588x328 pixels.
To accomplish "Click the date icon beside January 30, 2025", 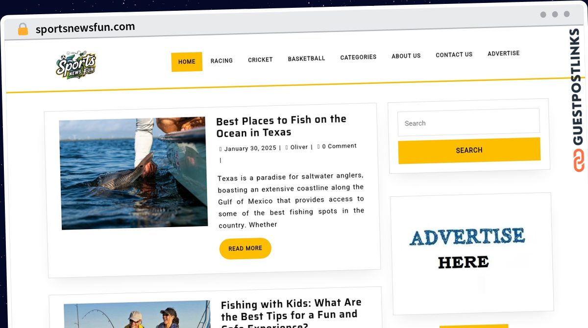I will (220, 149).
